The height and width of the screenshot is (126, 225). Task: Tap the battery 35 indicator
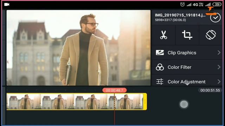[217, 4]
